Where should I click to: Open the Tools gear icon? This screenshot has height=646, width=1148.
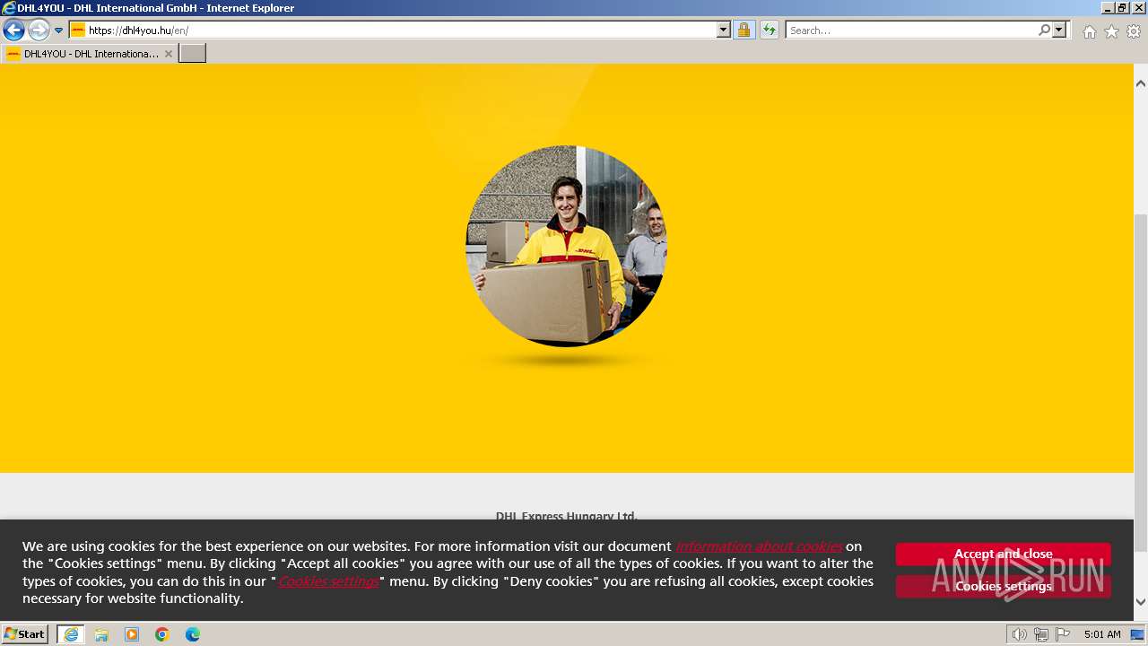[x=1134, y=31]
